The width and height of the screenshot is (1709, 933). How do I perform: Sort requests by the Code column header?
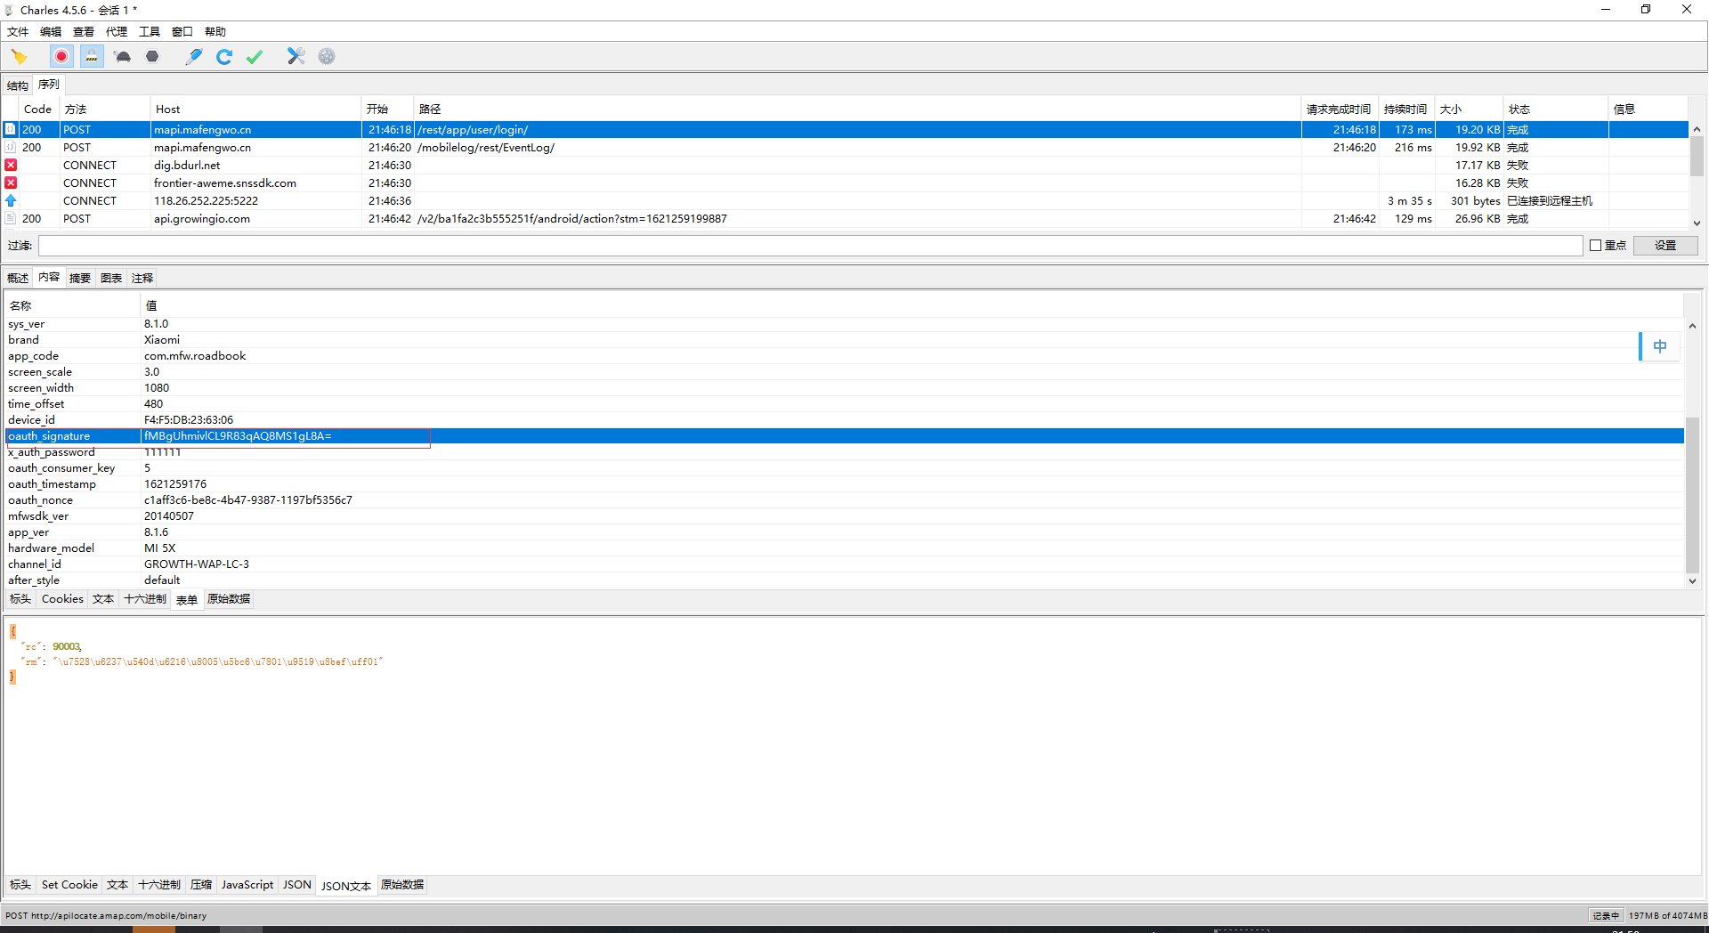(37, 110)
